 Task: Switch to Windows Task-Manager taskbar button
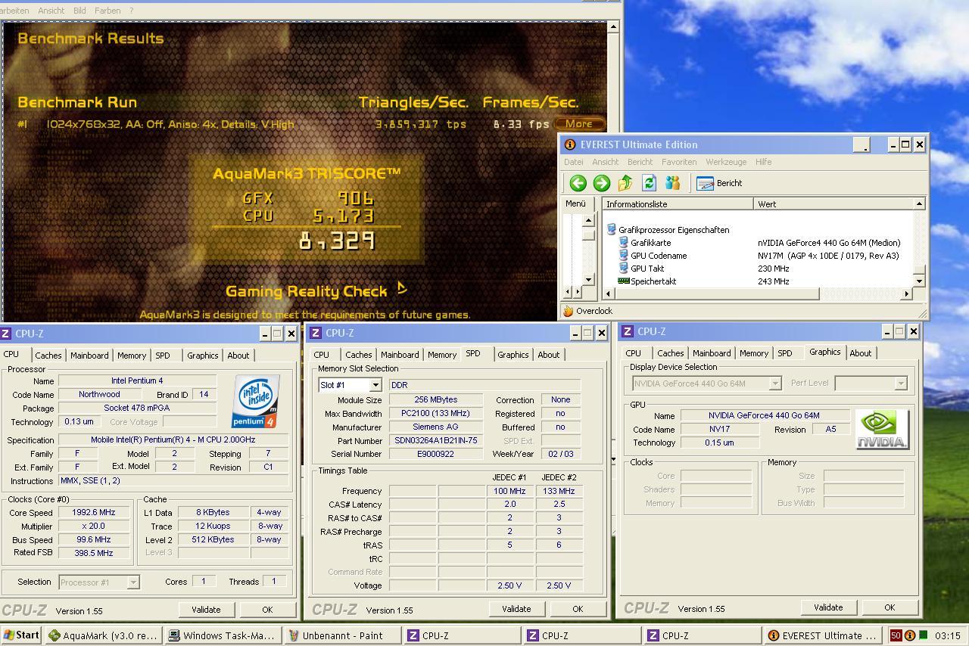click(223, 635)
